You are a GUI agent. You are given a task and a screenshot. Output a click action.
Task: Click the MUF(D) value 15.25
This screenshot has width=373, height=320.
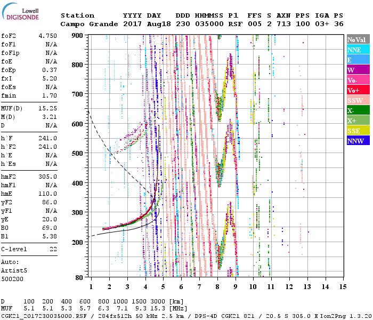(48, 109)
